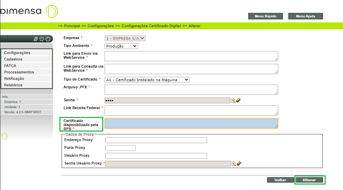The width and height of the screenshot is (343, 190).
Task: Click the Dimensa logo at the top
Action: pyautogui.click(x=29, y=11)
